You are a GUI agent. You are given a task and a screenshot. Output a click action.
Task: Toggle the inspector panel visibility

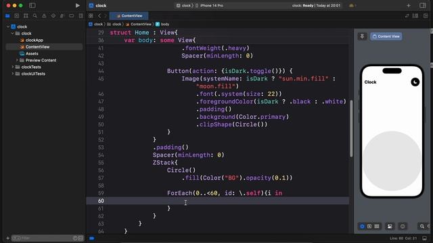point(422,5)
